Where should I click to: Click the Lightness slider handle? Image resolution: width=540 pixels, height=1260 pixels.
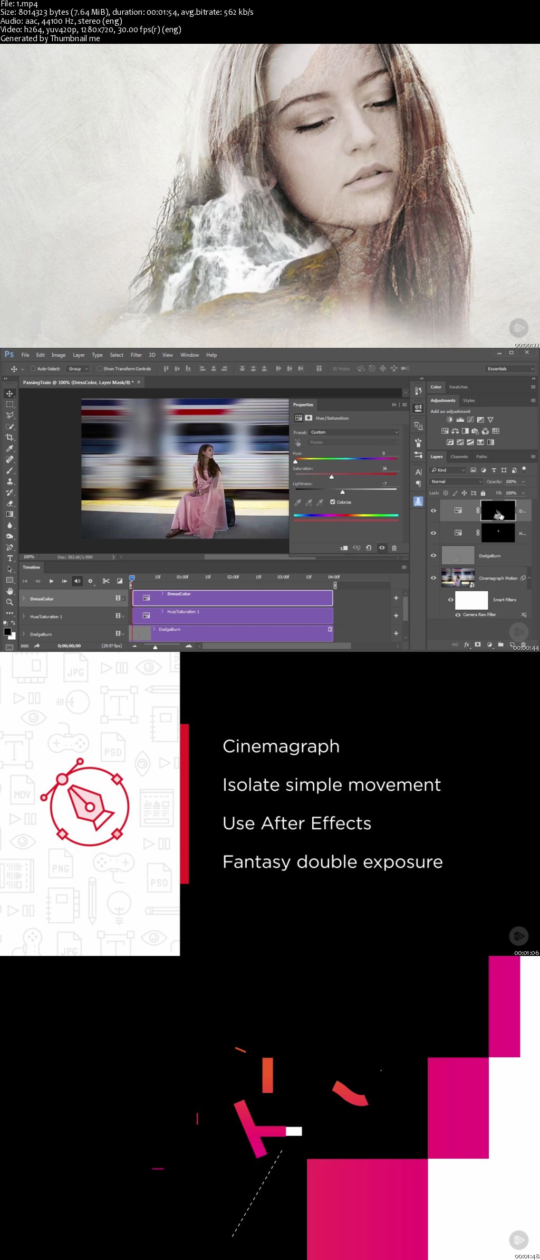(x=342, y=492)
